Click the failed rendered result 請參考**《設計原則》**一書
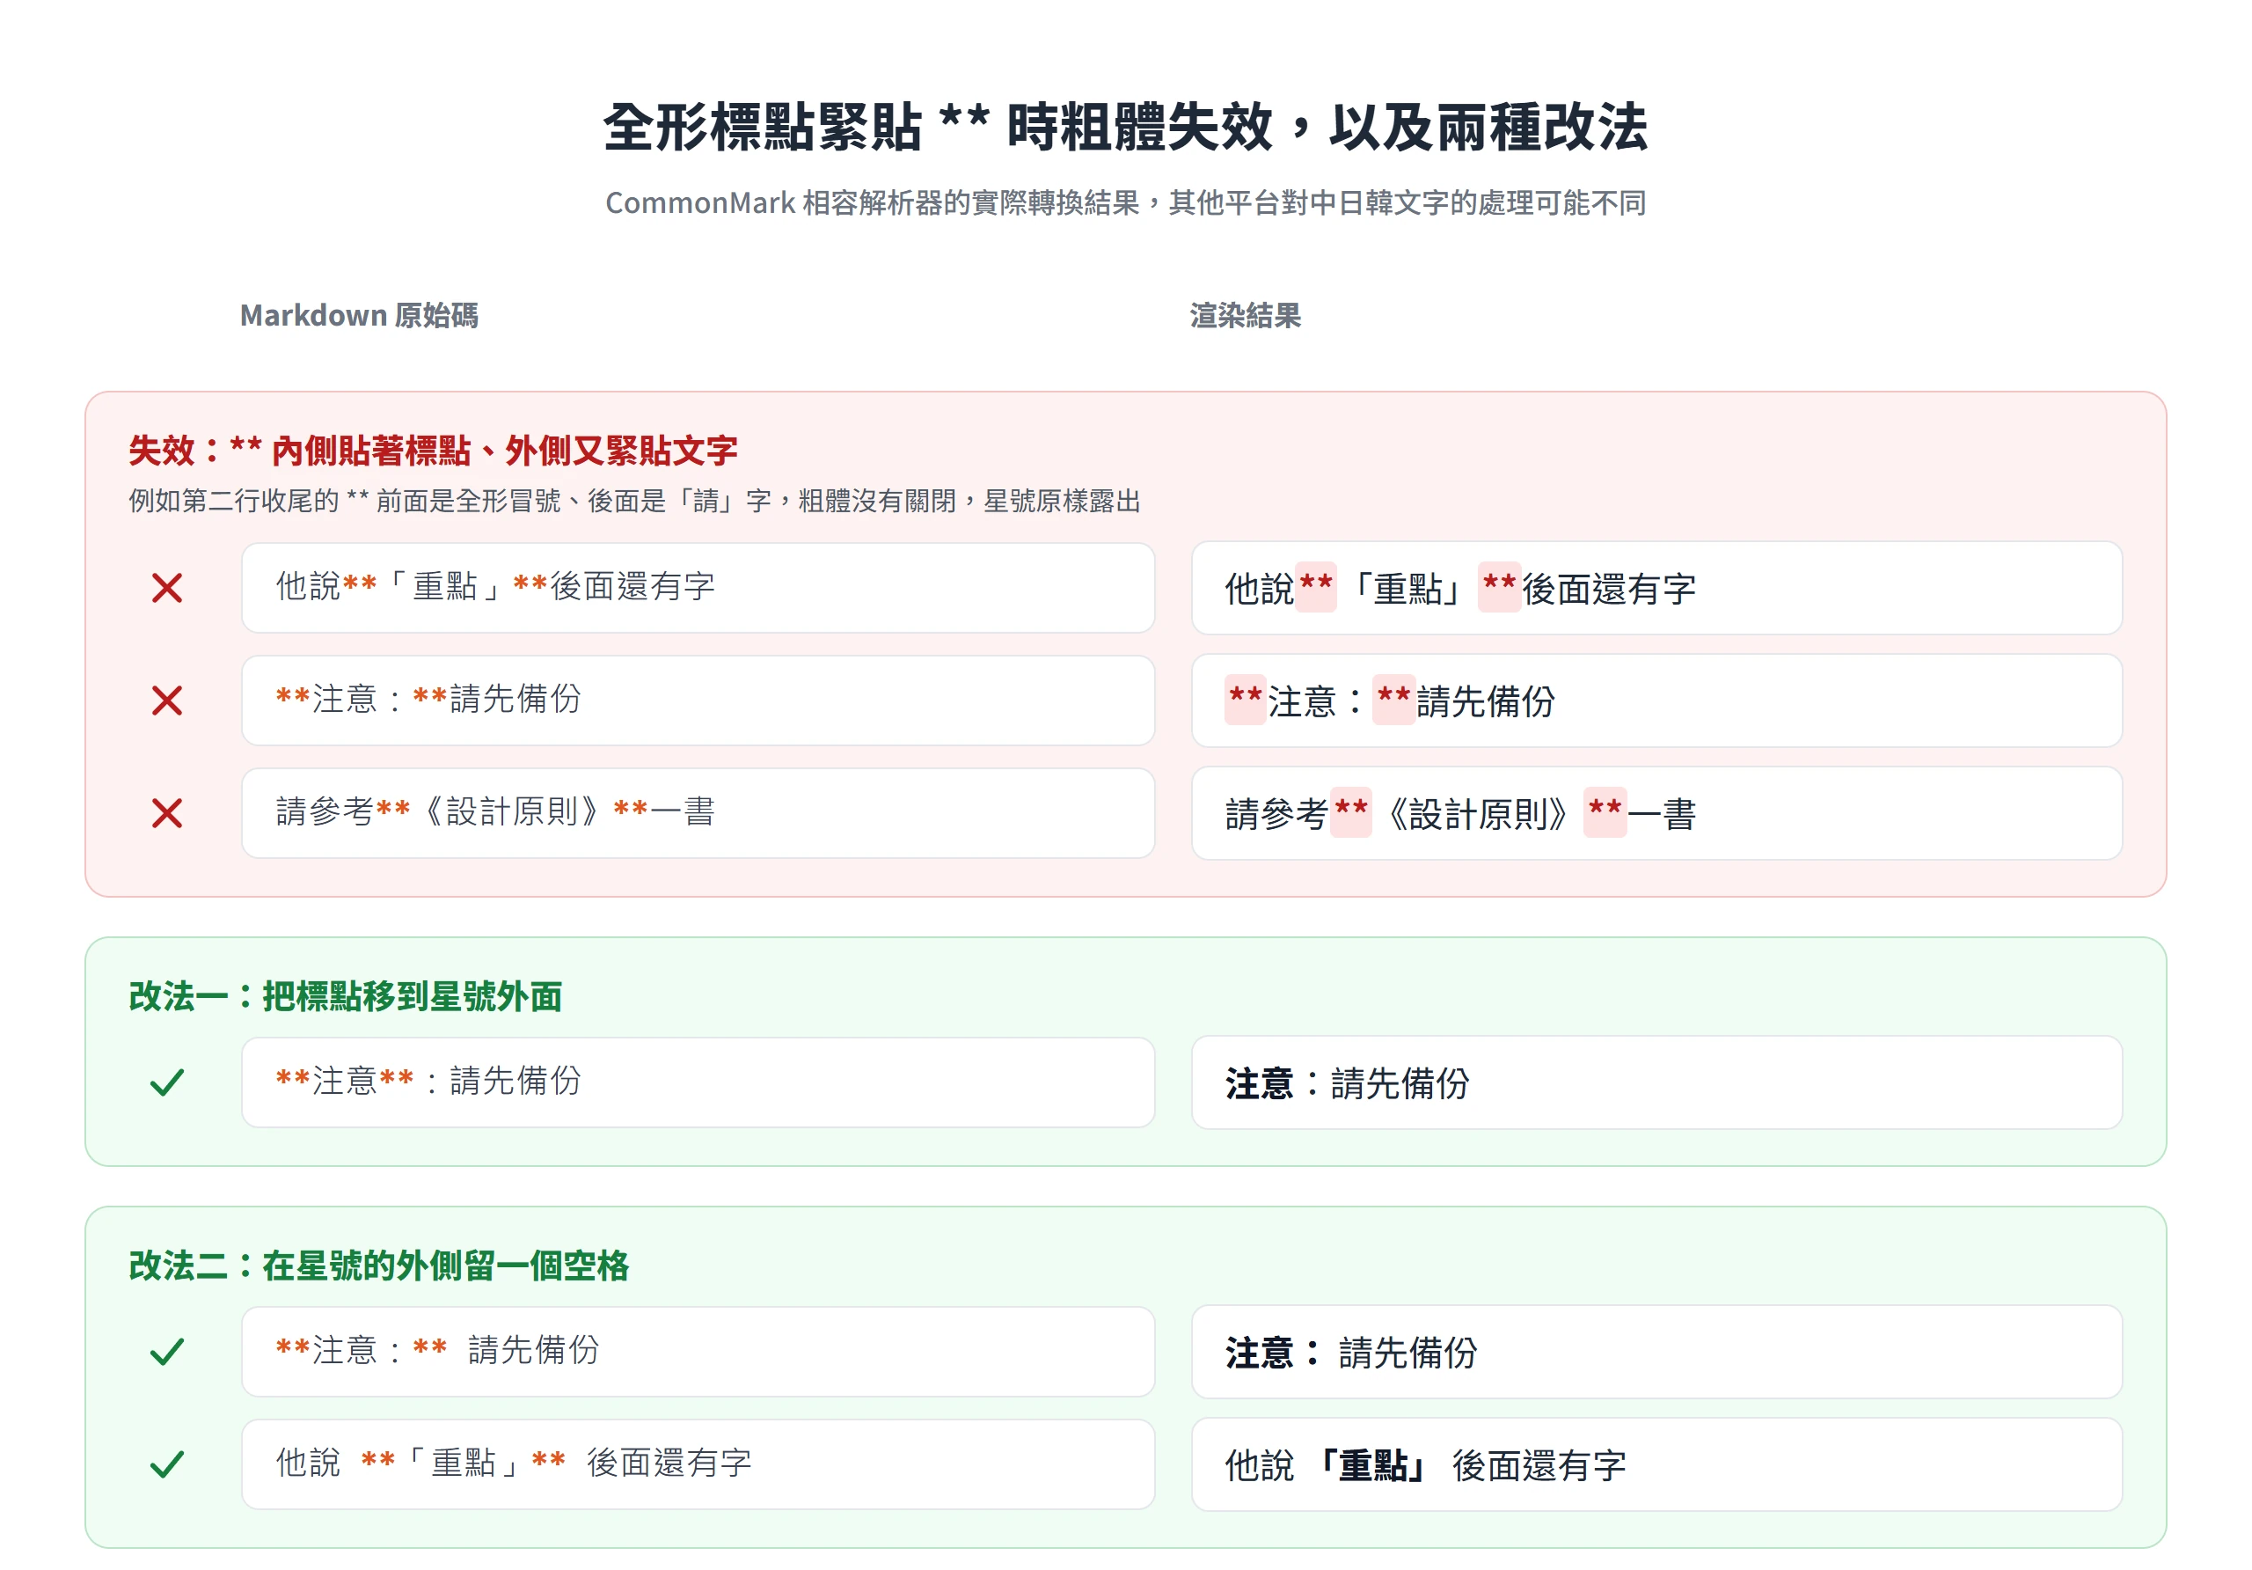This screenshot has width=2252, height=1570. [x=1656, y=813]
